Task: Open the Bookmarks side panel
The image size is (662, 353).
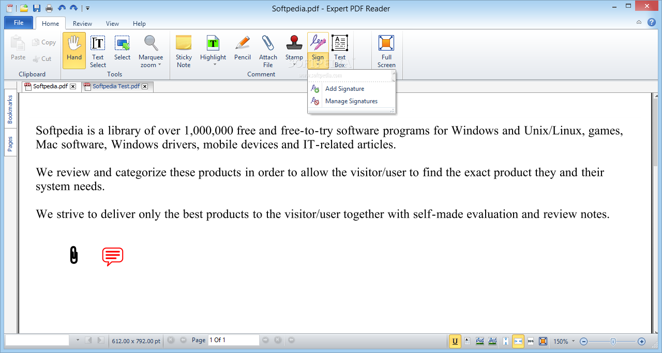Action: pos(10,109)
